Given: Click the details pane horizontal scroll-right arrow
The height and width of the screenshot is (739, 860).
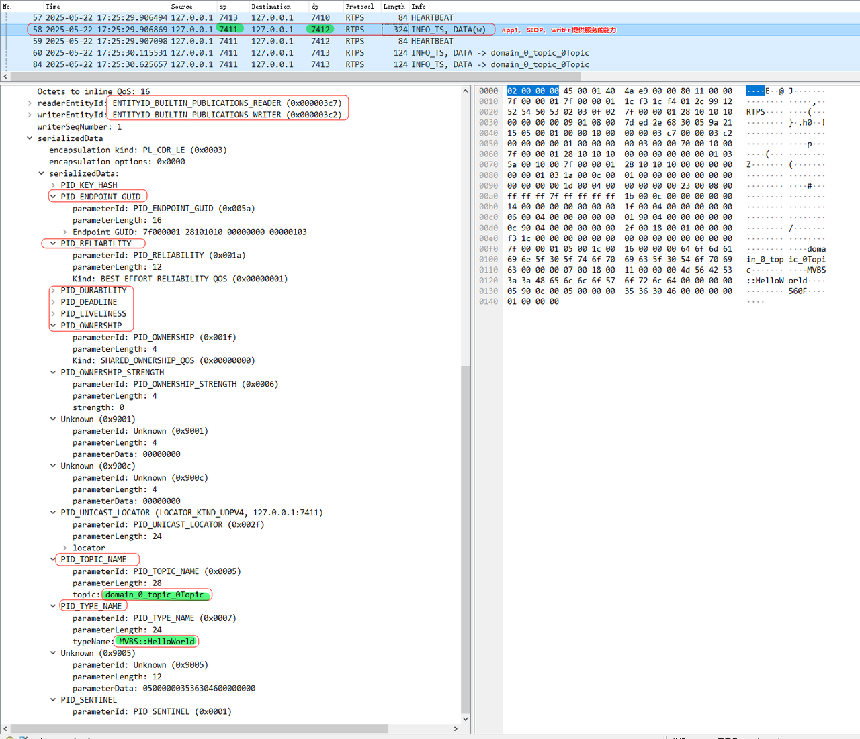Looking at the screenshot, I should [456, 729].
